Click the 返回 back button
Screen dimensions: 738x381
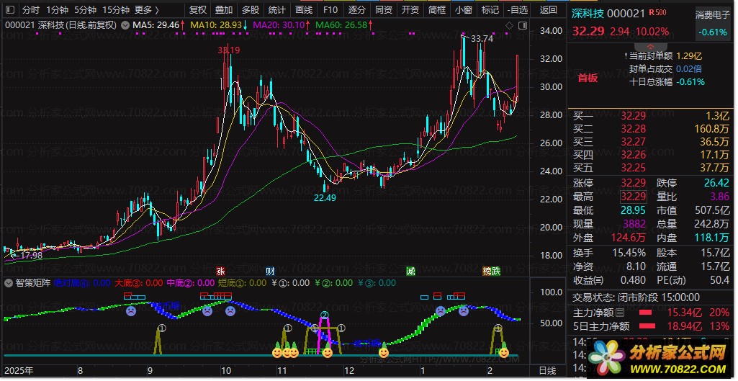(x=548, y=10)
